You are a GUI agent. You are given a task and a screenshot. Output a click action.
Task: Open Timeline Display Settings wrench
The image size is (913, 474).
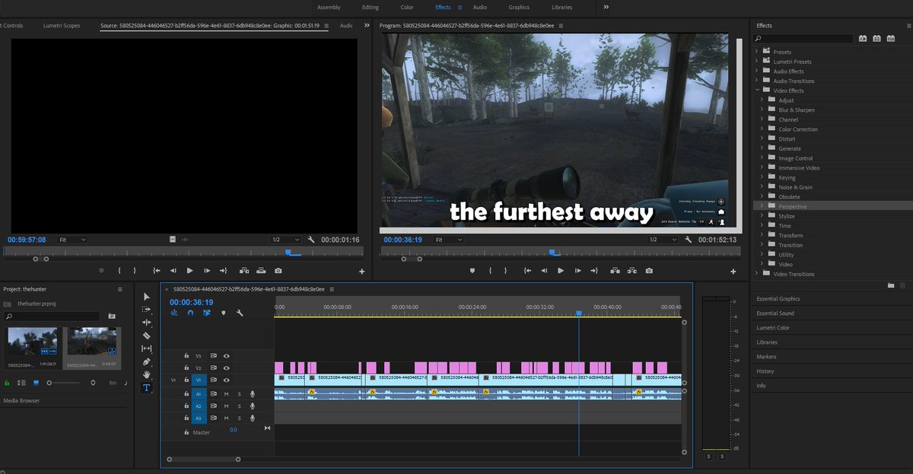coord(240,313)
